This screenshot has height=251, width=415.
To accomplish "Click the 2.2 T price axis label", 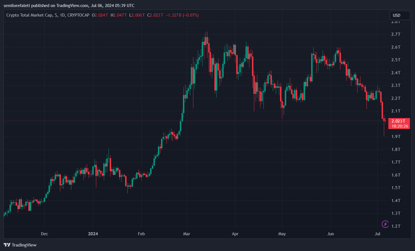I will click(396, 98).
